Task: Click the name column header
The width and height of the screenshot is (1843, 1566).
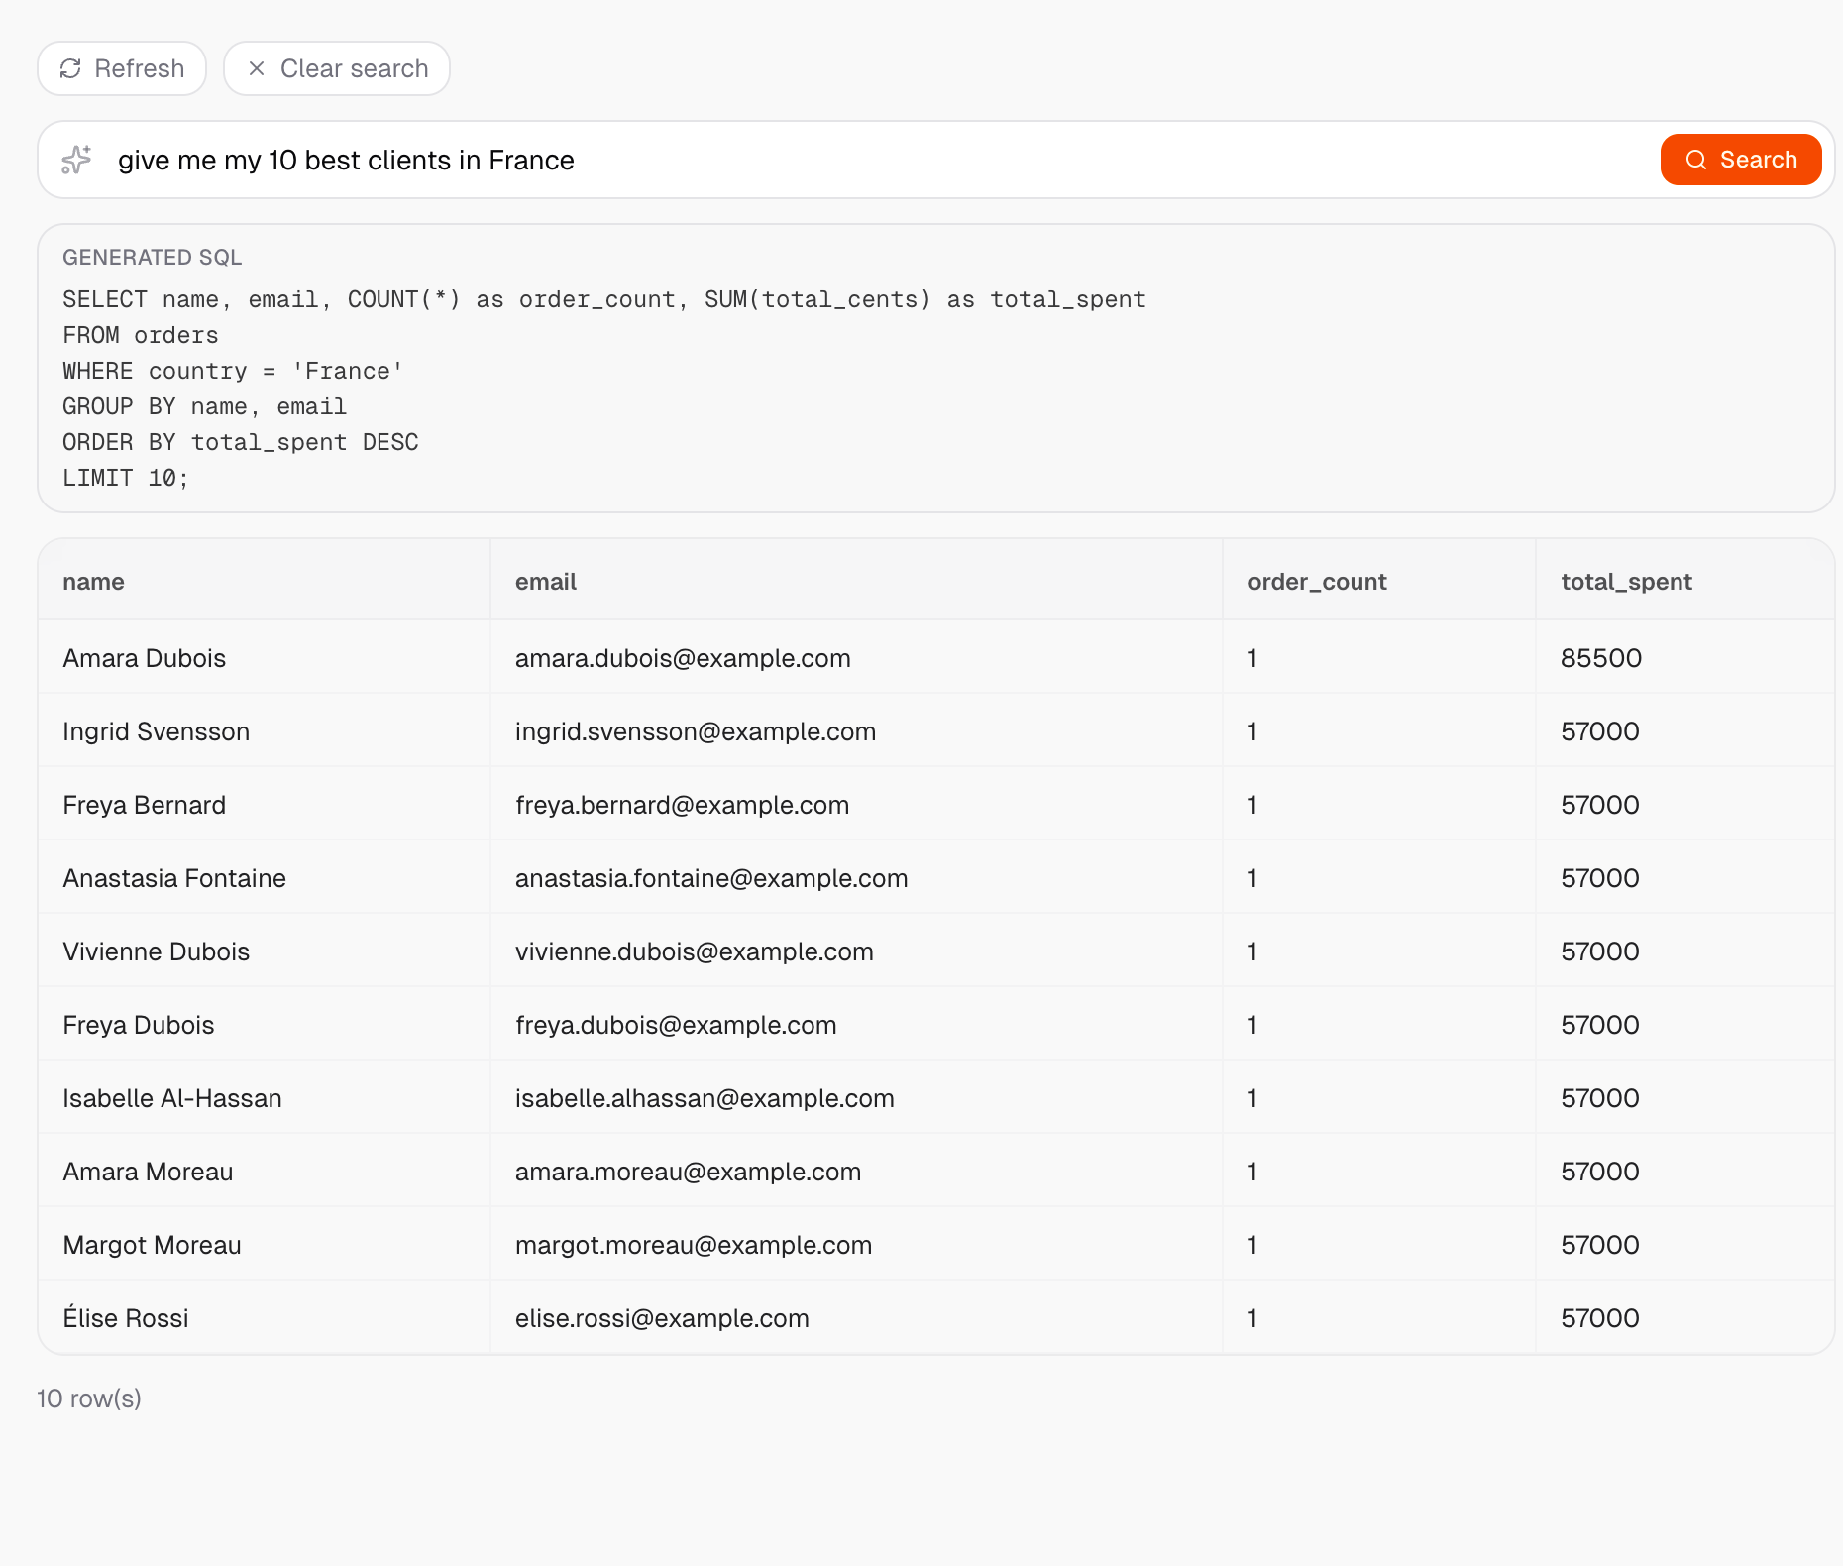Action: click(x=93, y=582)
